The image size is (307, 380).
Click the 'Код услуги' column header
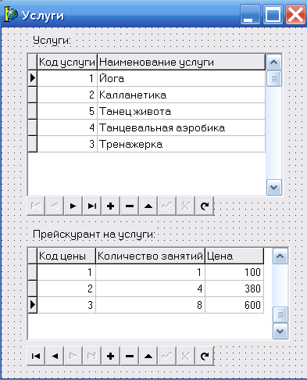tap(67, 62)
